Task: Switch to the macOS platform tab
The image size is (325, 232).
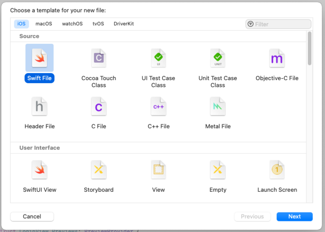Action: [44, 24]
